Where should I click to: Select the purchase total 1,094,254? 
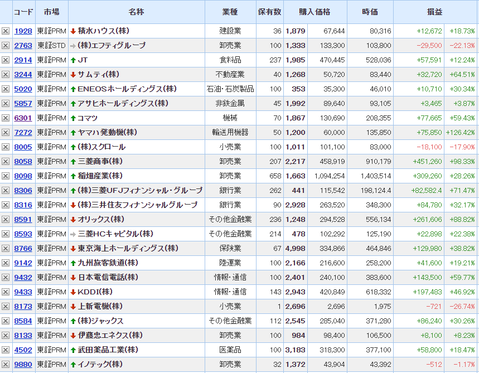tap(330, 176)
